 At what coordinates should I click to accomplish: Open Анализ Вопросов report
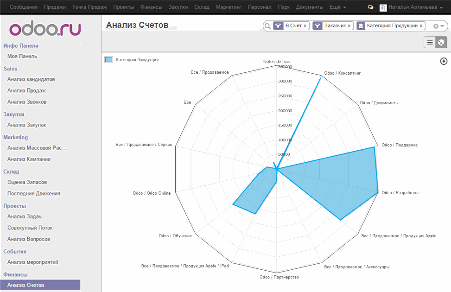28,239
